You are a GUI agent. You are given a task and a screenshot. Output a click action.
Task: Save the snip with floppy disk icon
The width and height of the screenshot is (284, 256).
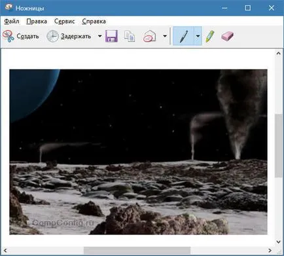click(x=111, y=36)
